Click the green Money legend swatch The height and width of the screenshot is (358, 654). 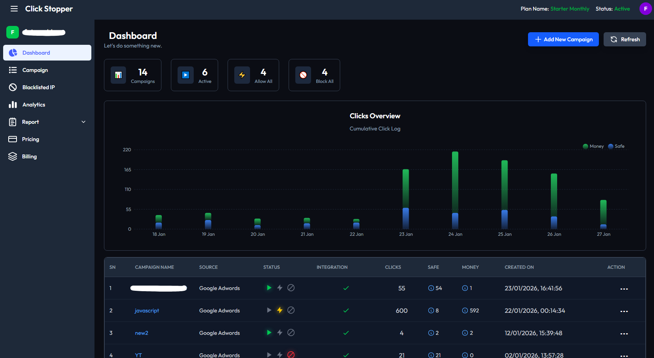[585, 146]
